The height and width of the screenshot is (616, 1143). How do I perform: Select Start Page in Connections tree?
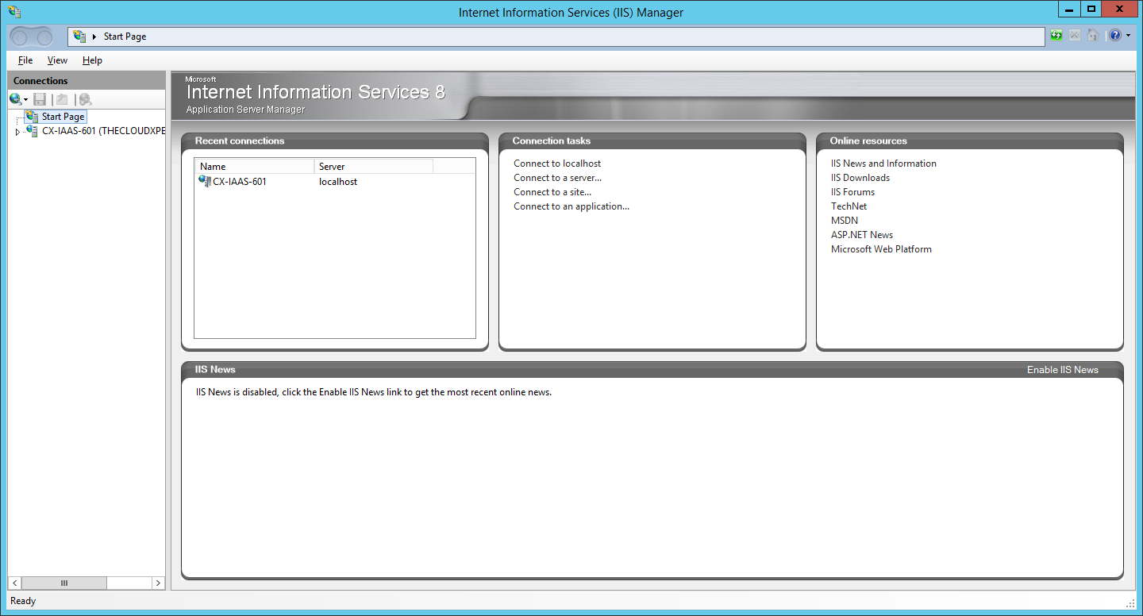pyautogui.click(x=63, y=117)
